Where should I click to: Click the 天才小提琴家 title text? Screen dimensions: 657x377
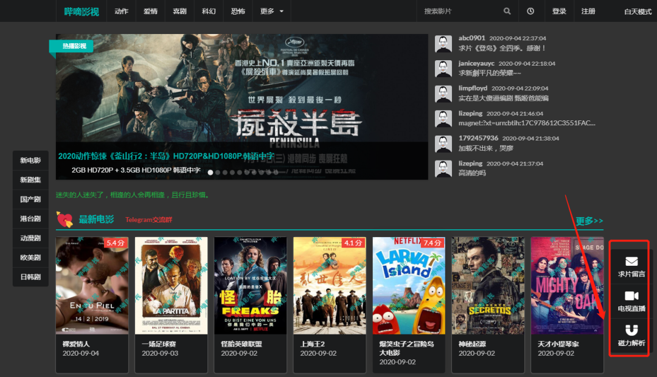pyautogui.click(x=558, y=344)
